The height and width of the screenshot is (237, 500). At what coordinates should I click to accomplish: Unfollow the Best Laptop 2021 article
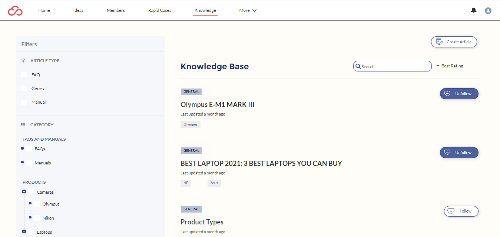pos(459,153)
